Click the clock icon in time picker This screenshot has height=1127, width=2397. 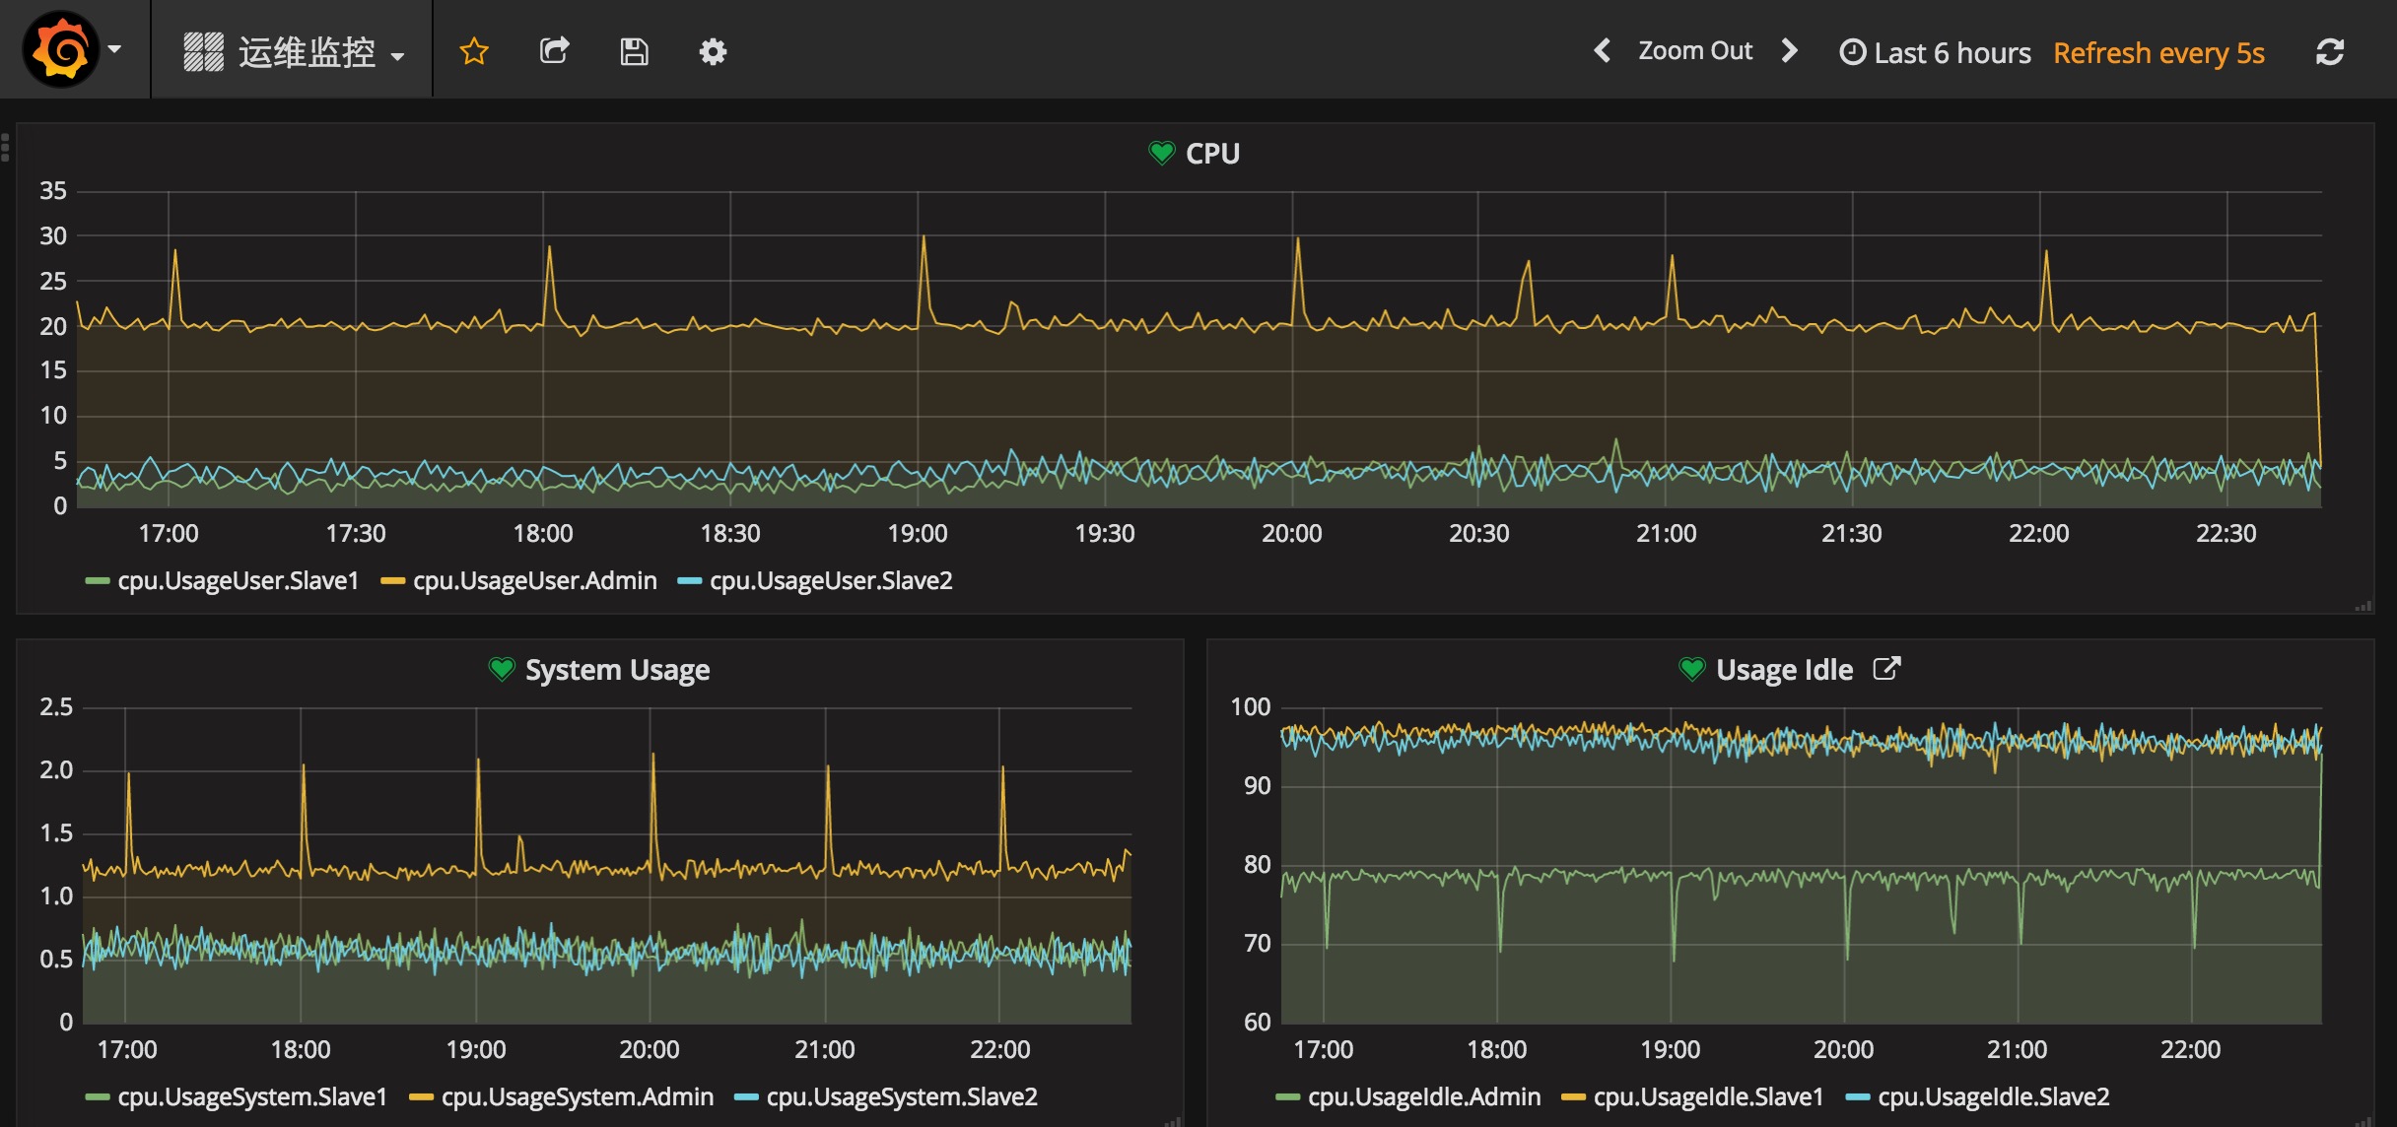1853,52
